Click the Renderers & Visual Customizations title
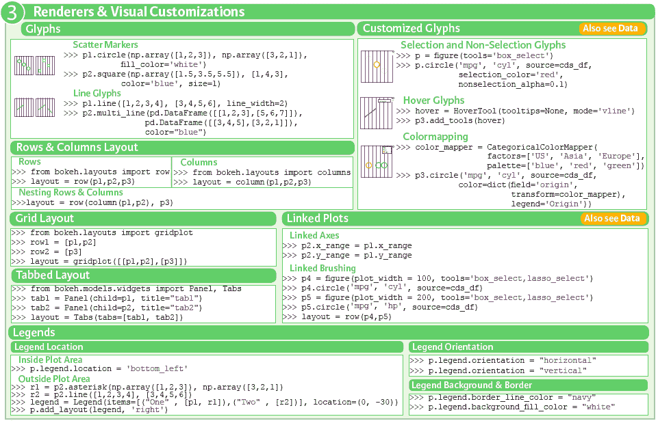Image resolution: width=658 pixels, height=421 pixels. coord(138,12)
